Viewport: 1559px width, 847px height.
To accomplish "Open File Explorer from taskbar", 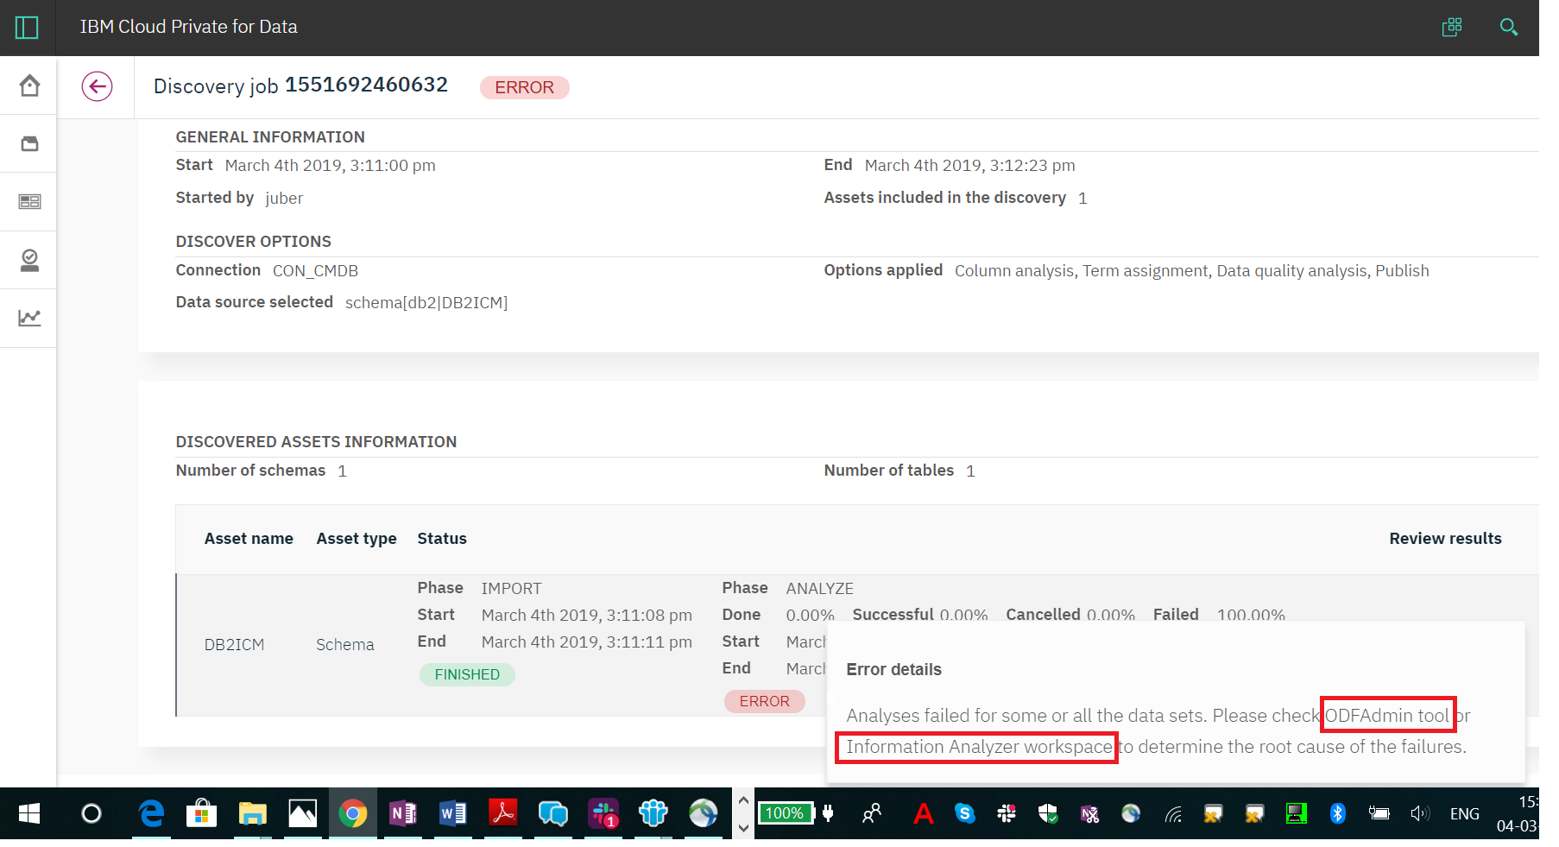I will point(253,813).
